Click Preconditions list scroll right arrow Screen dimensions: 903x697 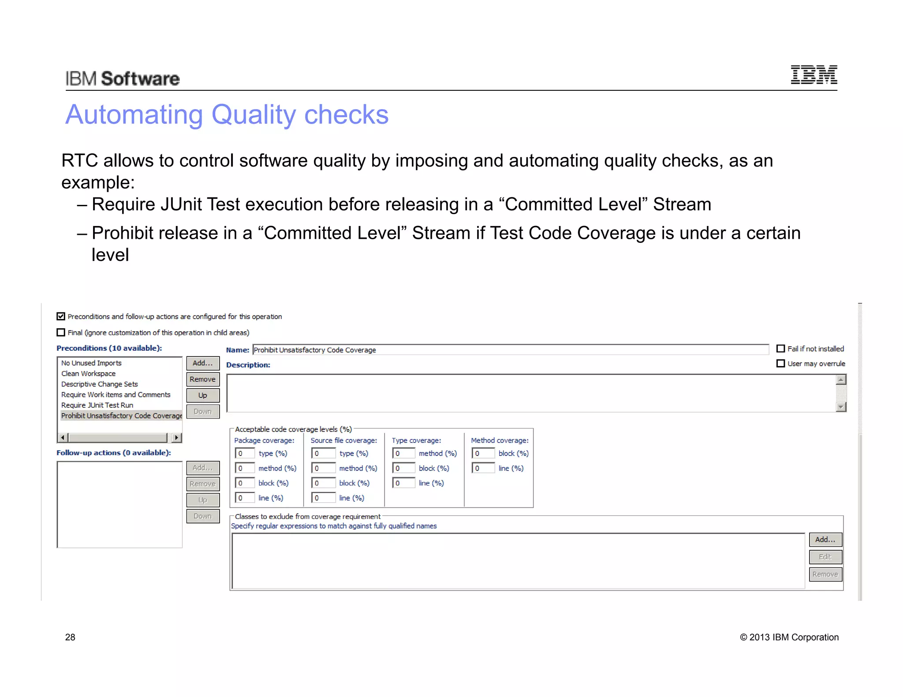click(x=176, y=437)
